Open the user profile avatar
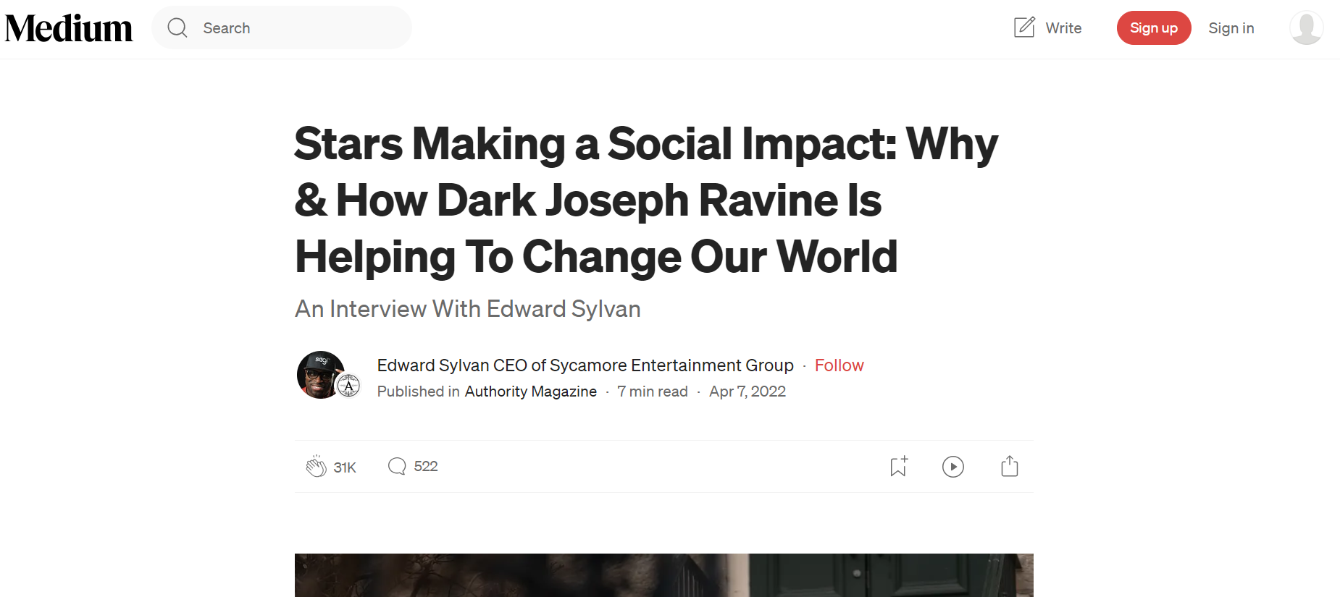The height and width of the screenshot is (597, 1340). 1307,28
